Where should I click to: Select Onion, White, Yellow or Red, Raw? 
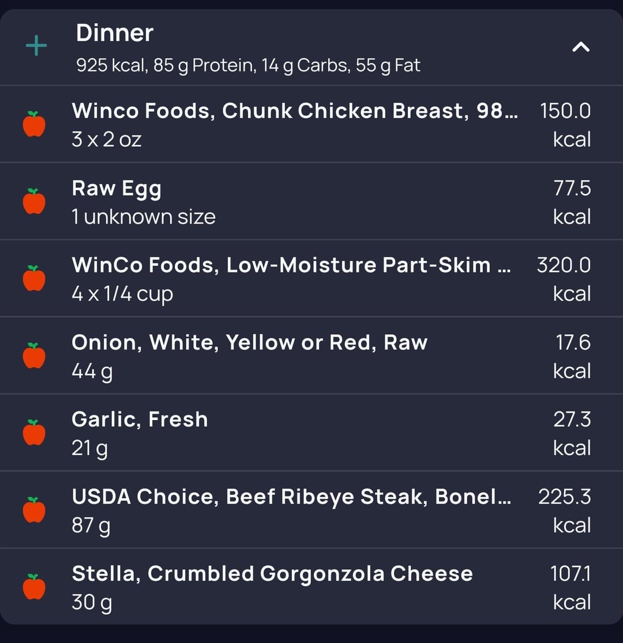click(249, 343)
